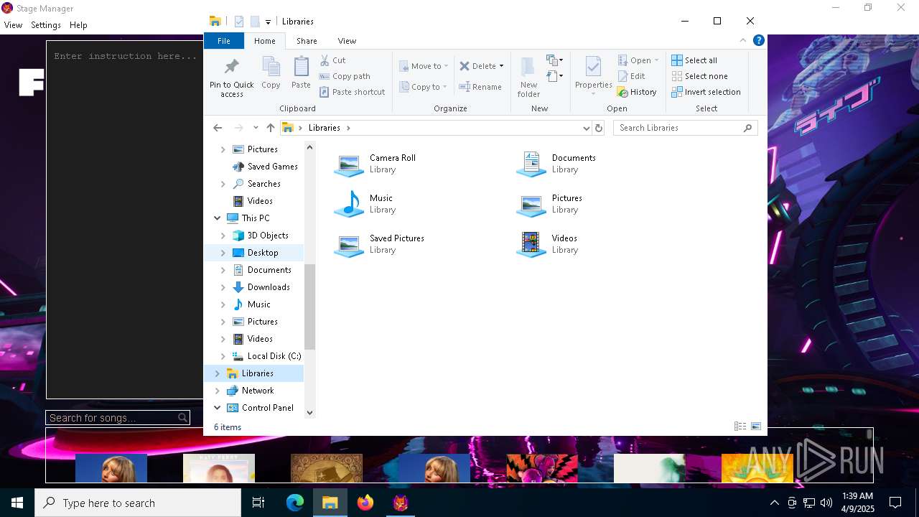This screenshot has height=517, width=919.
Task: Click Katy Perry album thumbnail
Action: tap(219, 468)
